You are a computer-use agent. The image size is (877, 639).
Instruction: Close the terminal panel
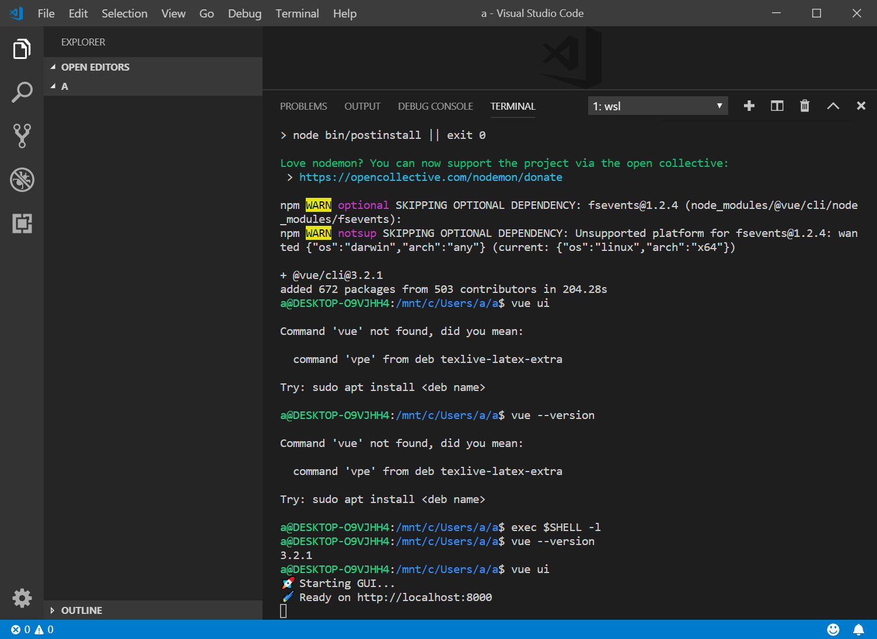tap(861, 106)
